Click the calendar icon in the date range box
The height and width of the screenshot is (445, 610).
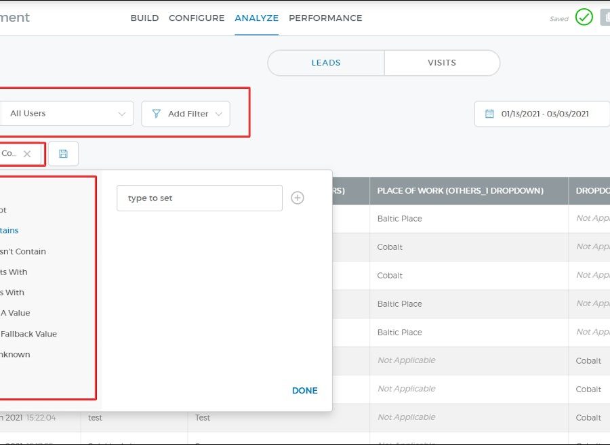click(x=489, y=114)
